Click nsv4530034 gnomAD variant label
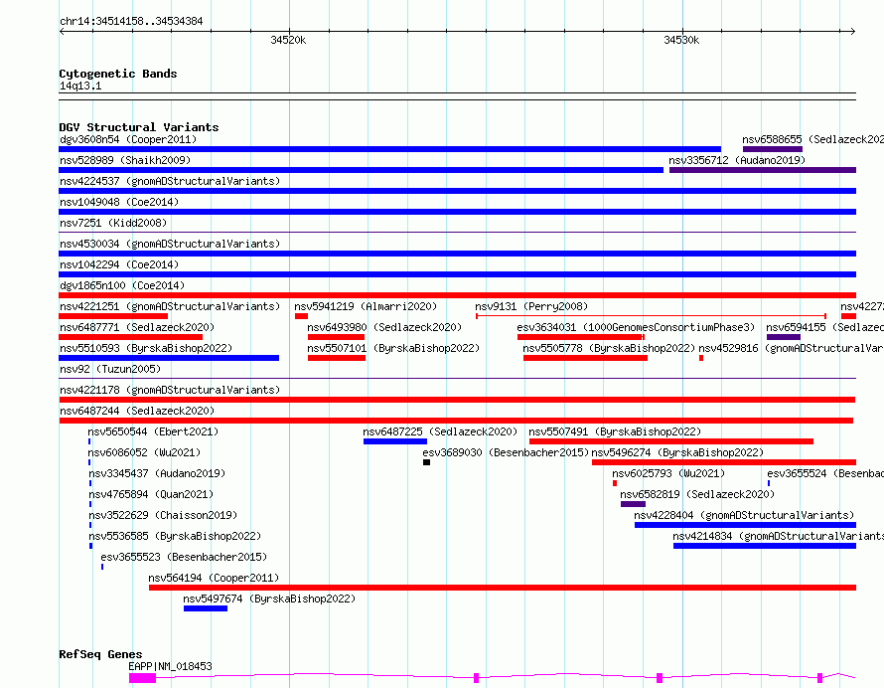Image resolution: width=884 pixels, height=688 pixels. pos(170,244)
